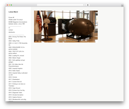Open 2022 Loading Pit_revised project
129x109 pixels.
[x=16, y=56]
